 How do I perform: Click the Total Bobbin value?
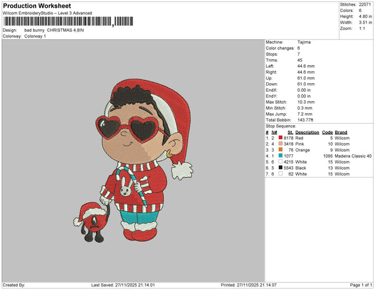pos(307,119)
